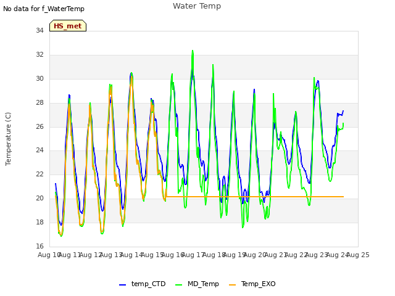Click the y-axis tick label 18
The height and width of the screenshot is (296, 395).
pyautogui.click(x=39, y=222)
